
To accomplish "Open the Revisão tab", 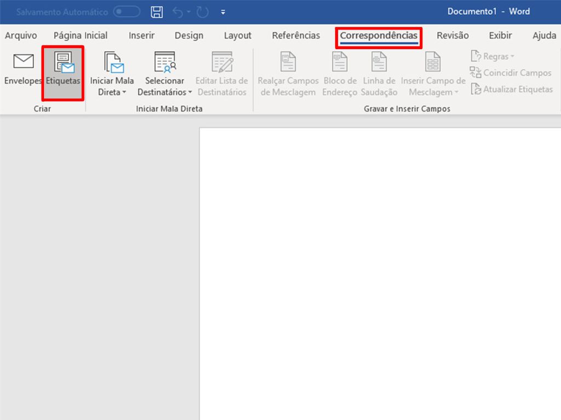I will [x=453, y=36].
